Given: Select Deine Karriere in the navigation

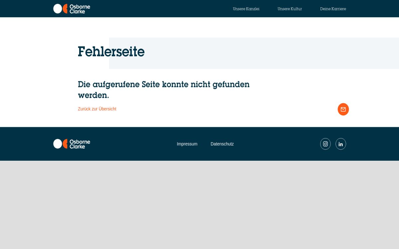Looking at the screenshot, I should pos(333,9).
